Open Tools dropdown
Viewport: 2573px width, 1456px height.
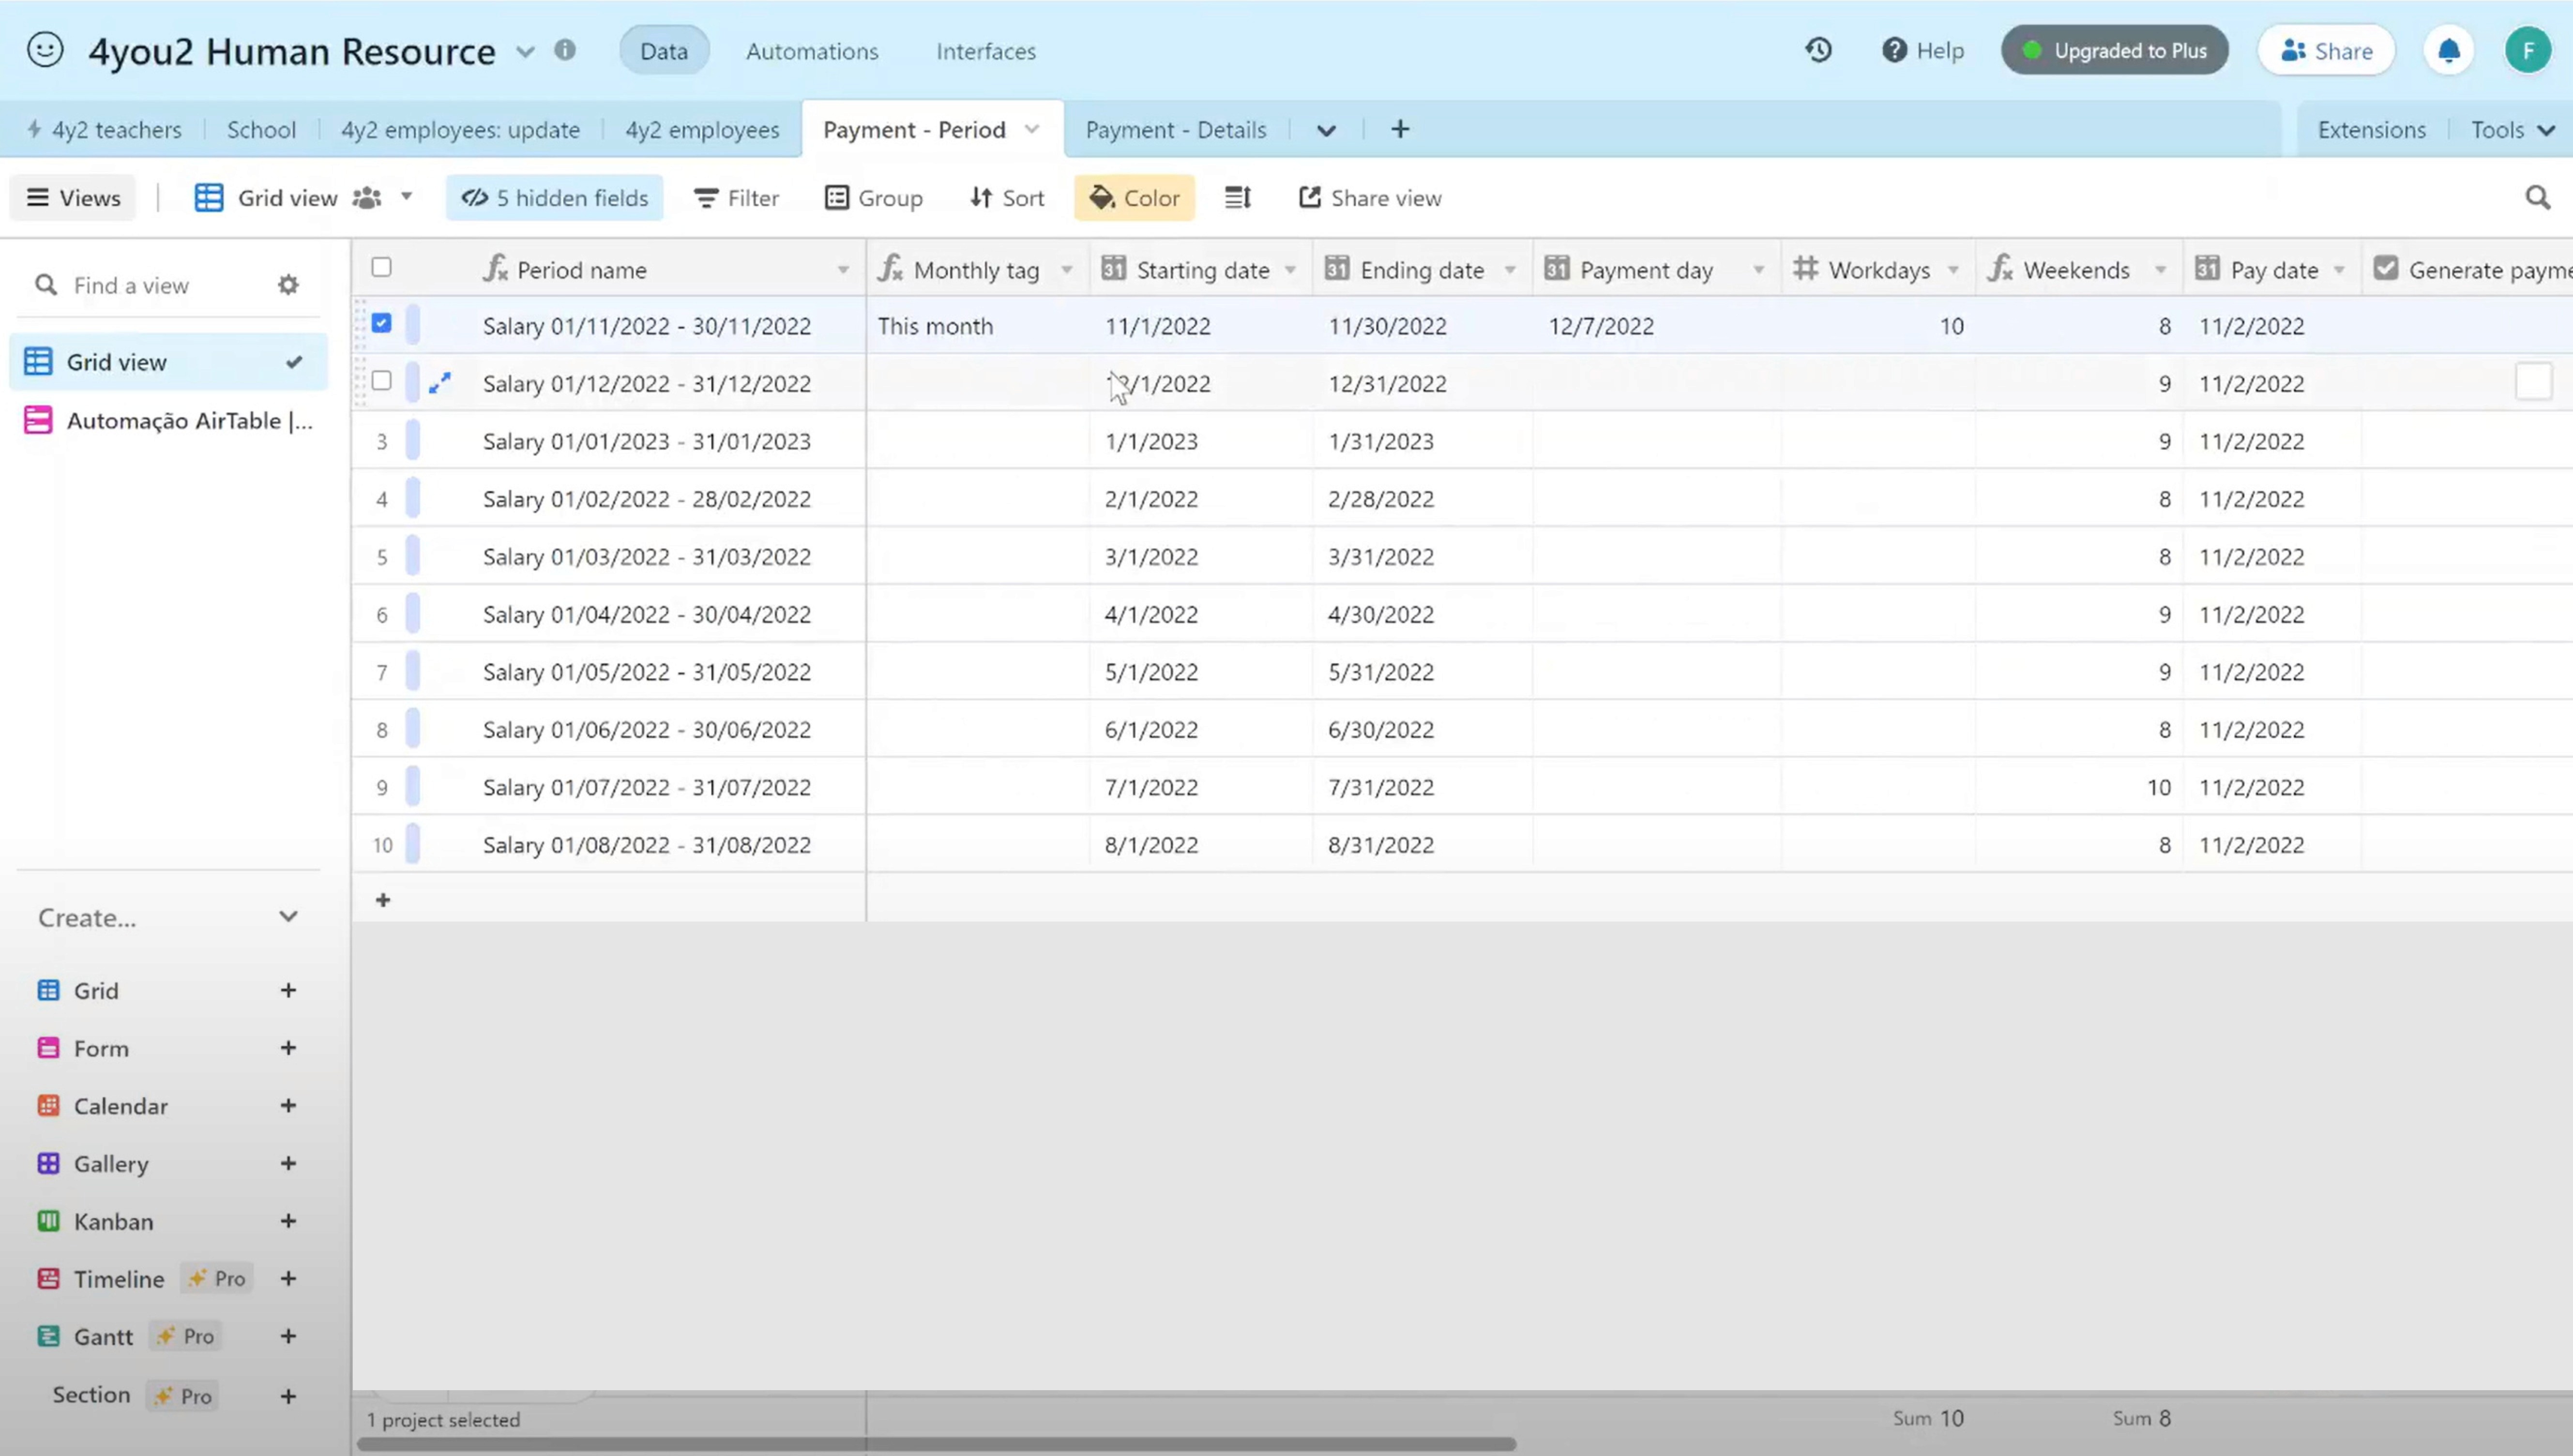point(2513,130)
